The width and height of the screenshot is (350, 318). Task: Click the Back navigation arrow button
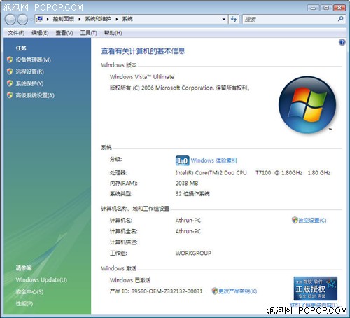click(x=10, y=20)
